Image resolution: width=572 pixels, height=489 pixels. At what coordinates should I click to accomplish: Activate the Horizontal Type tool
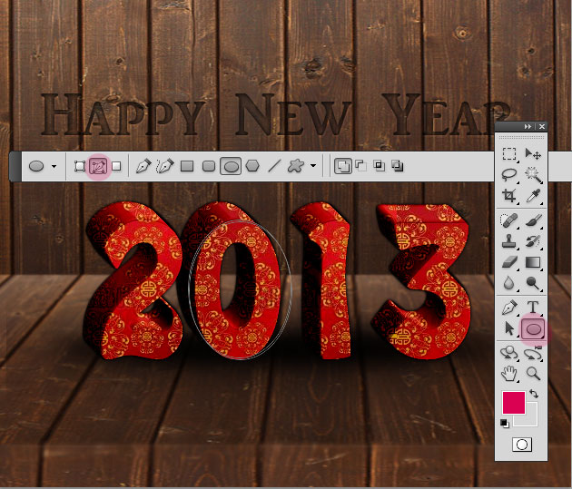click(x=533, y=308)
